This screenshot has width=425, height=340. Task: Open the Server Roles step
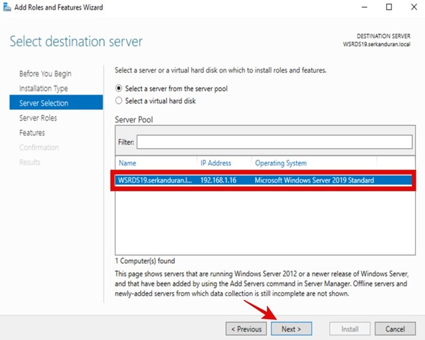(x=38, y=118)
